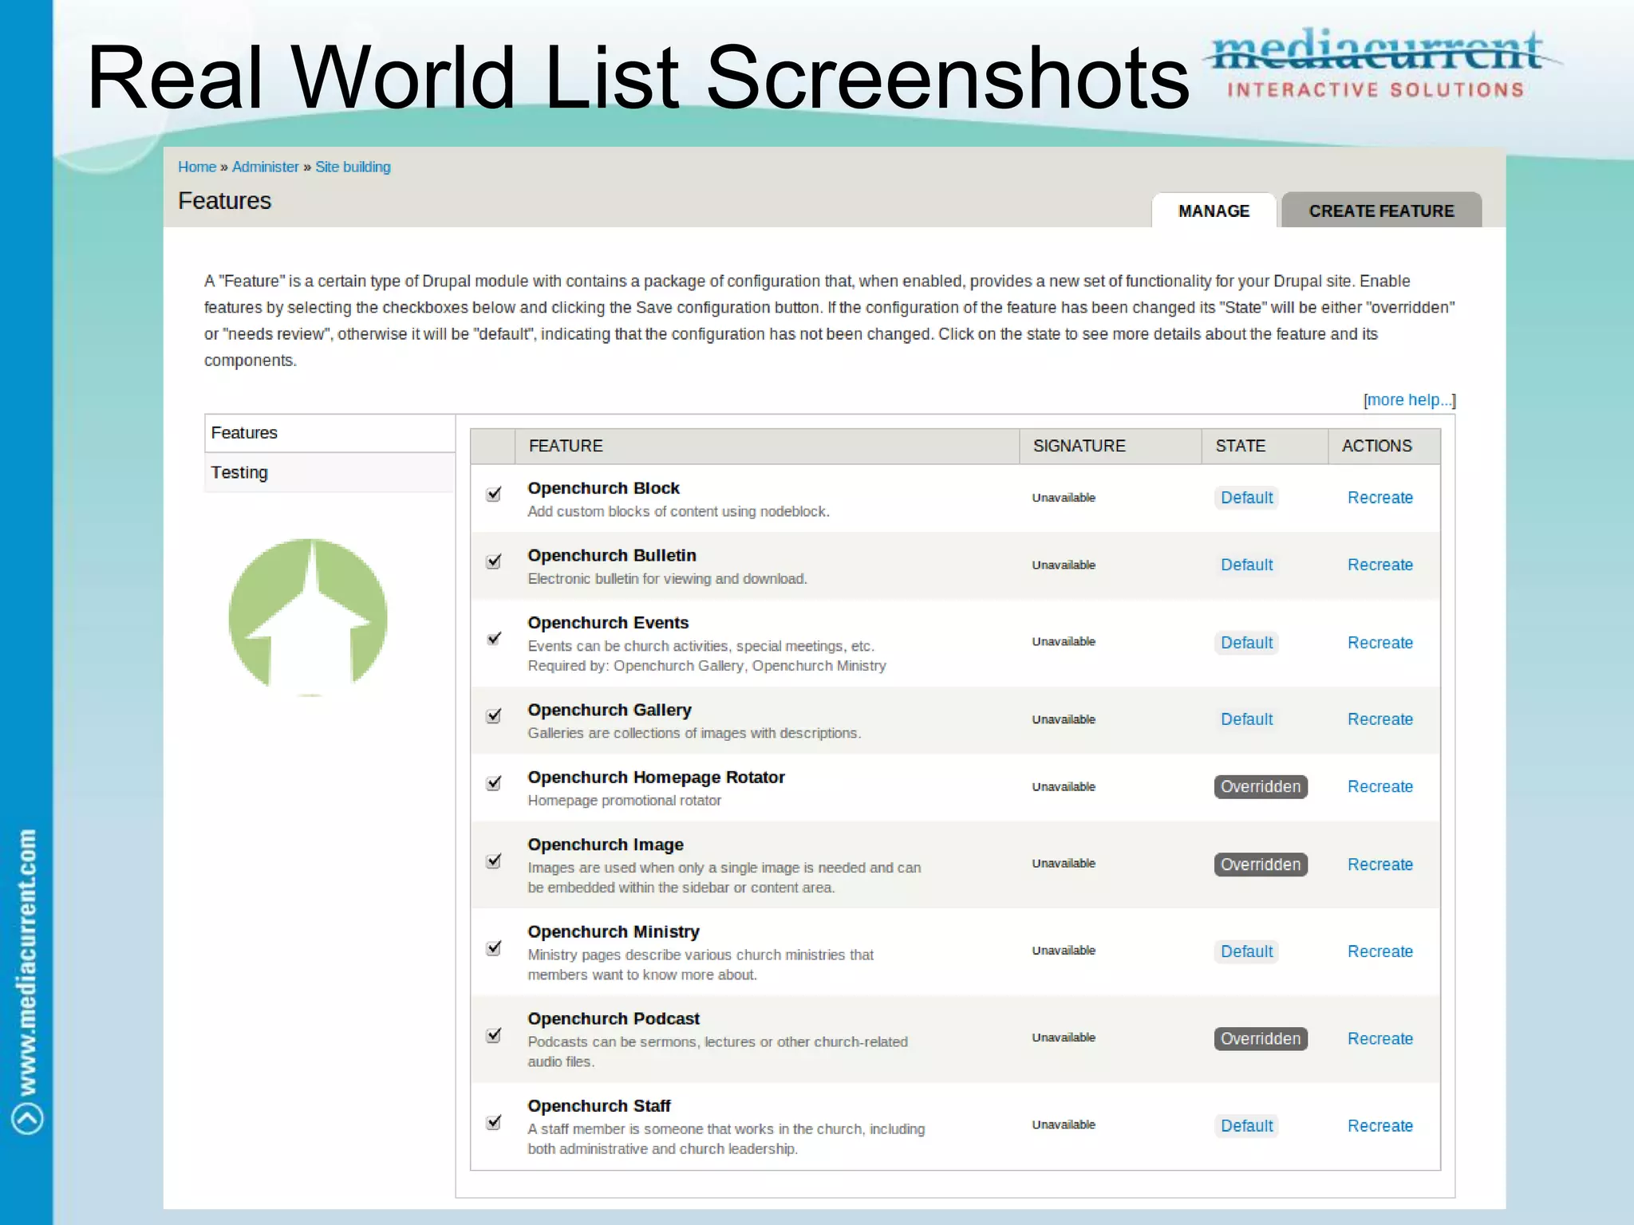
Task: Click the arrow icon beside www.mediacurrent.com
Action: coord(27,1117)
